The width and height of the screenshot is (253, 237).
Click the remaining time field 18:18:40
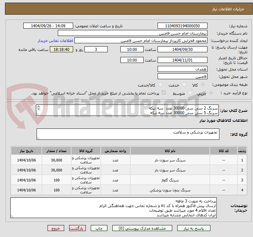point(61,50)
